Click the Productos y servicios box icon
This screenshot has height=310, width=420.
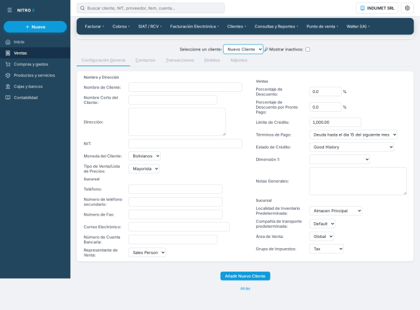pos(8,75)
